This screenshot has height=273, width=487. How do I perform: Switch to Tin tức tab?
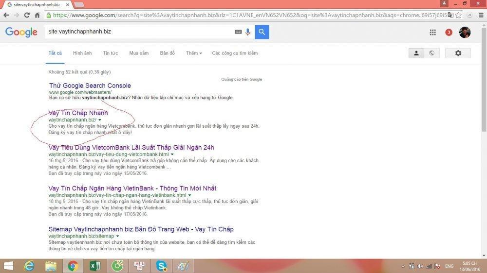click(110, 53)
